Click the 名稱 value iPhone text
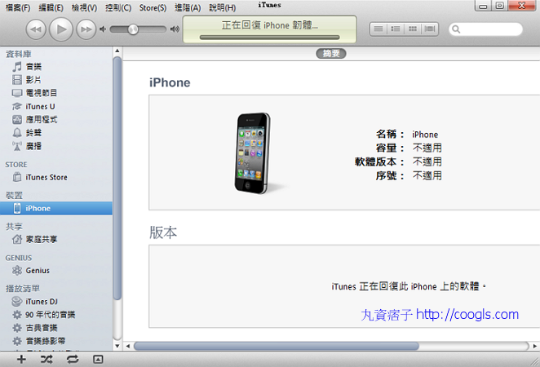The height and width of the screenshot is (367, 540). (x=425, y=135)
